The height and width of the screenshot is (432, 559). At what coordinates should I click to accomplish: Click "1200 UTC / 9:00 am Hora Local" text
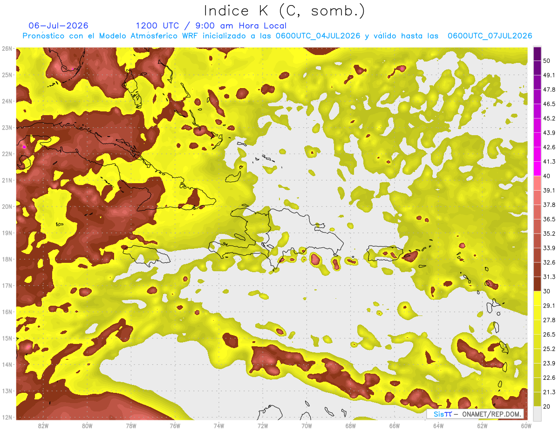point(211,26)
